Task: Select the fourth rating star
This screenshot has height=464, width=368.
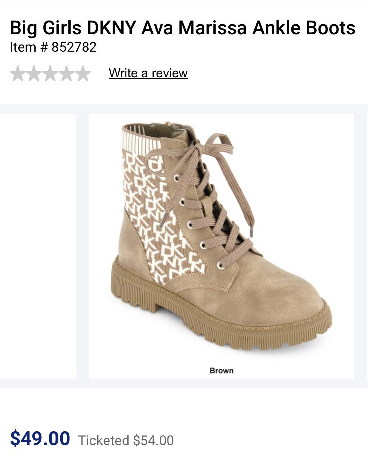Action: click(66, 73)
